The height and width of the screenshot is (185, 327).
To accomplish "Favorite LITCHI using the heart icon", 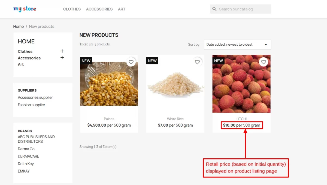I will tap(264, 62).
